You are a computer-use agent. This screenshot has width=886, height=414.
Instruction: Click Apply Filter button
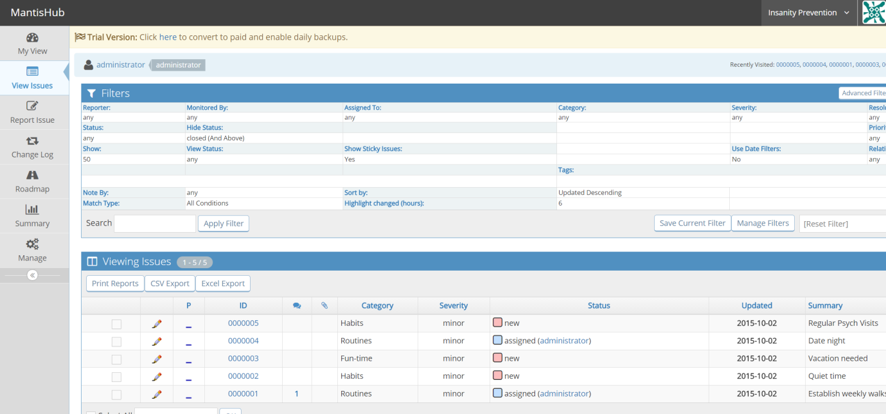click(224, 224)
